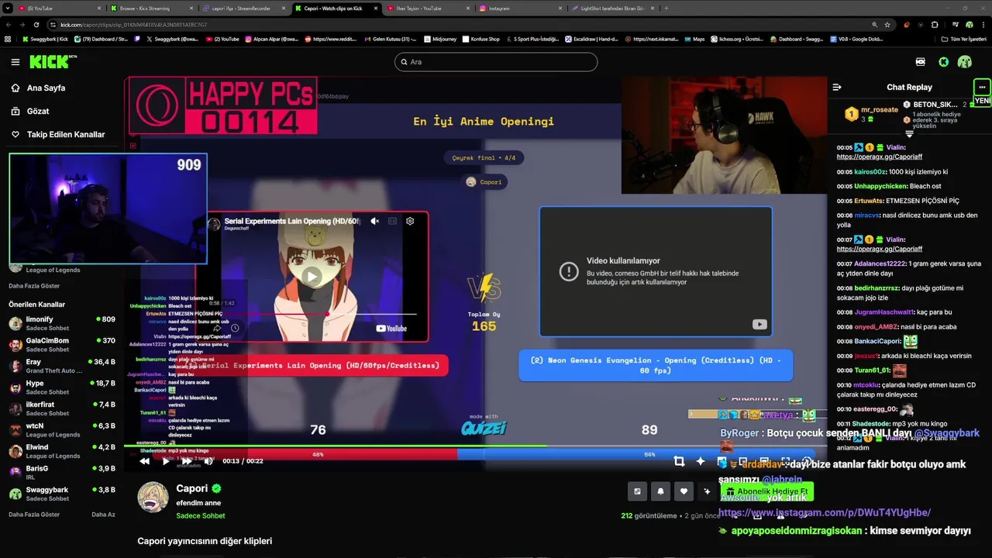992x558 pixels.
Task: Open Tüm Yer İşaretleri bookmarks folder
Action: point(963,39)
